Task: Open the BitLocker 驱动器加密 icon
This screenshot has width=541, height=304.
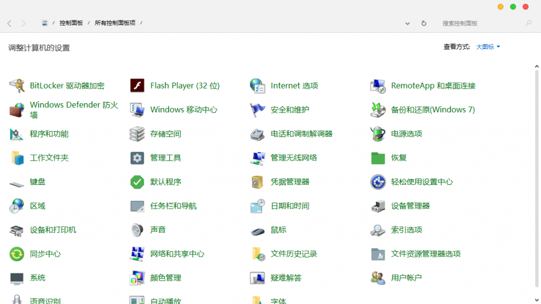Action: pos(16,86)
